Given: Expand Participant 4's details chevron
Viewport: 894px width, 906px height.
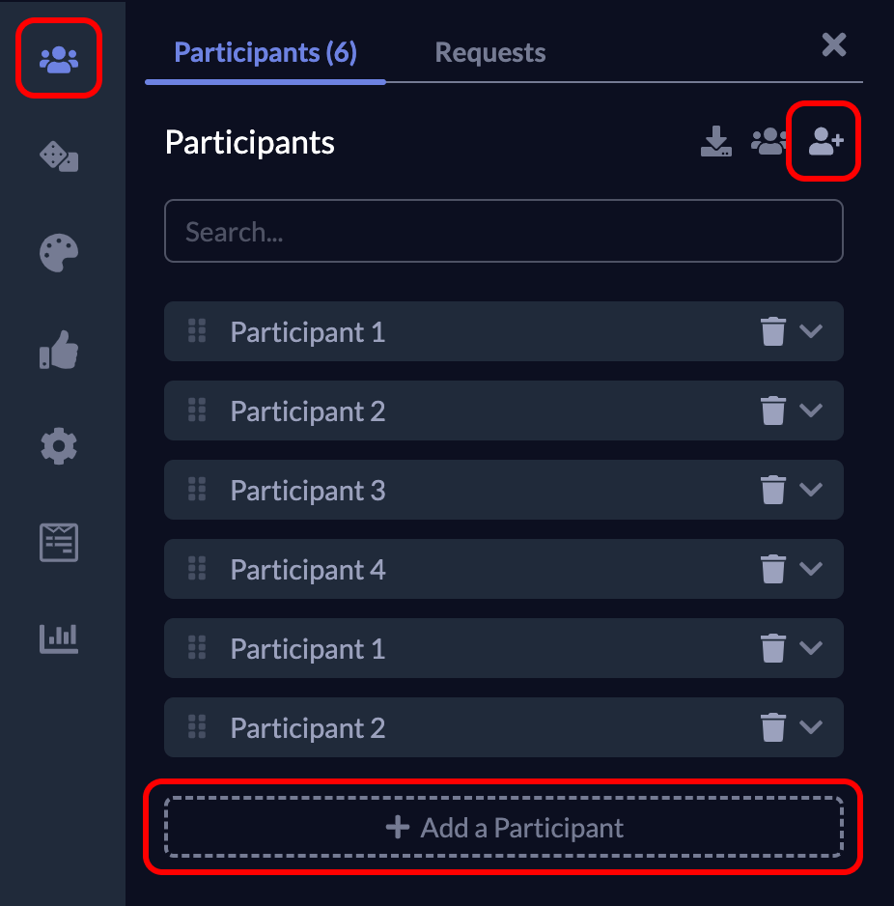Looking at the screenshot, I should [x=811, y=569].
